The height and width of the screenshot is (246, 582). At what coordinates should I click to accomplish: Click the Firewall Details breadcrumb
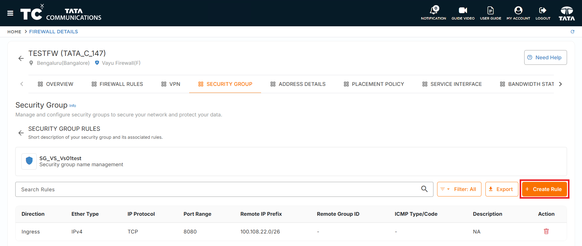[53, 32]
